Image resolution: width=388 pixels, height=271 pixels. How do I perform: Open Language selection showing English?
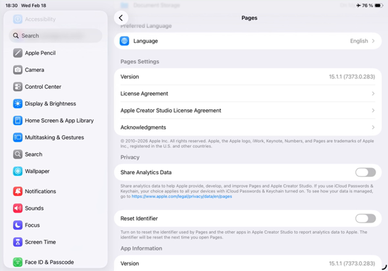[x=362, y=41]
